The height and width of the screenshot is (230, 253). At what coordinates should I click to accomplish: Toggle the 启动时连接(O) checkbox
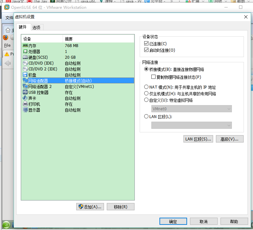pos(146,50)
